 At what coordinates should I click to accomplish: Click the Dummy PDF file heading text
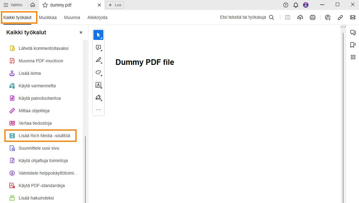click(x=145, y=62)
